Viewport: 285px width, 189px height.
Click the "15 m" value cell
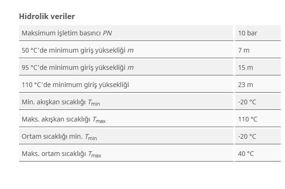[245, 67]
